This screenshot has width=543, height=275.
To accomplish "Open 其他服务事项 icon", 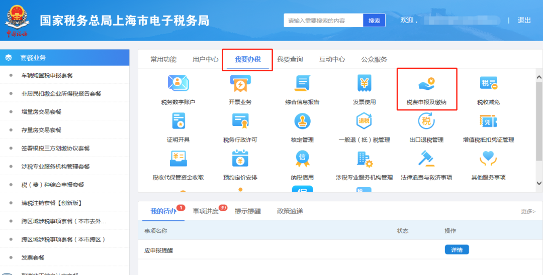I will pyautogui.click(x=489, y=159).
